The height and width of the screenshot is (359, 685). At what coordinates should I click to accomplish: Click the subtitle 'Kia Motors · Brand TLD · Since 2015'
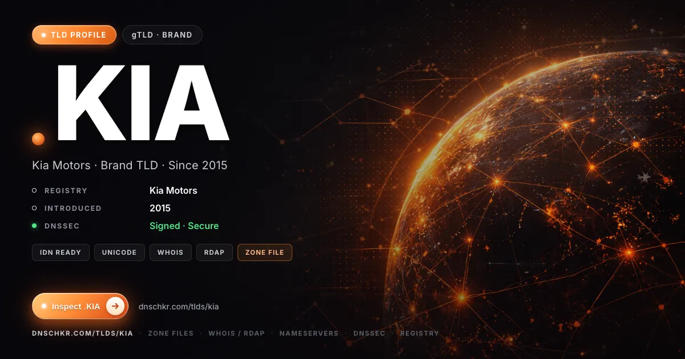tap(130, 165)
